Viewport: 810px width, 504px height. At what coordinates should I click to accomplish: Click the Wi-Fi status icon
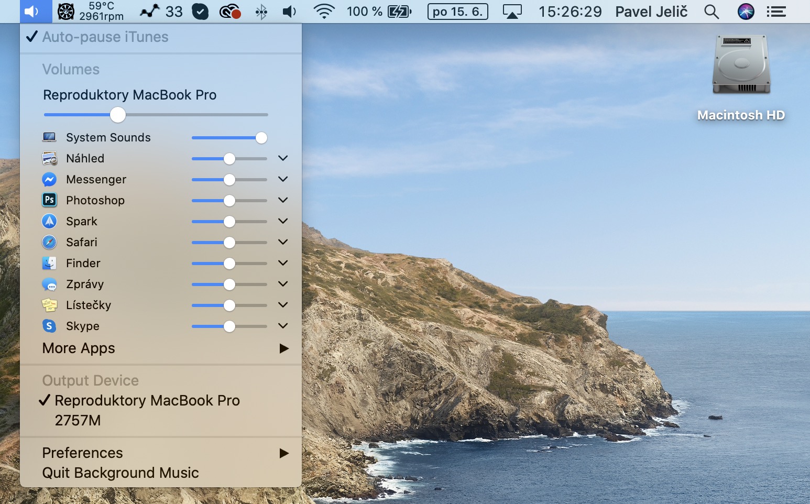point(324,11)
